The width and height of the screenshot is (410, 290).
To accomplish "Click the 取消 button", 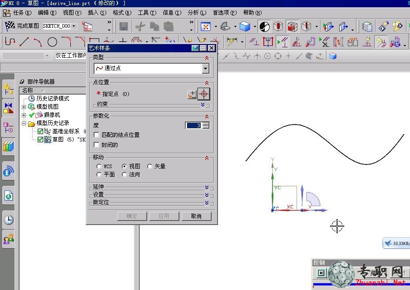I will point(196,216).
